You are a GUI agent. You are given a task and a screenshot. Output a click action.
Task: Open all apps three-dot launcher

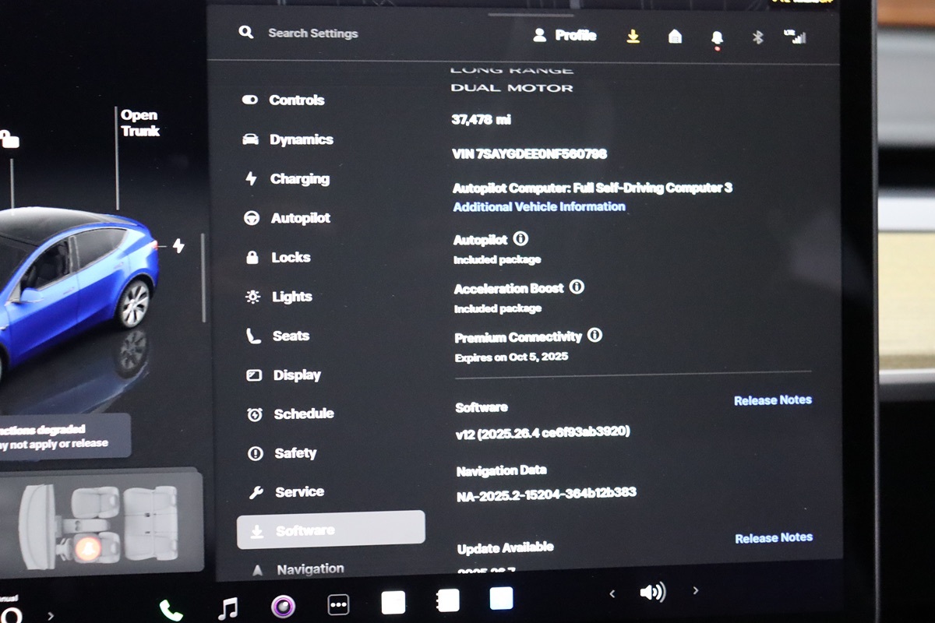tap(338, 604)
